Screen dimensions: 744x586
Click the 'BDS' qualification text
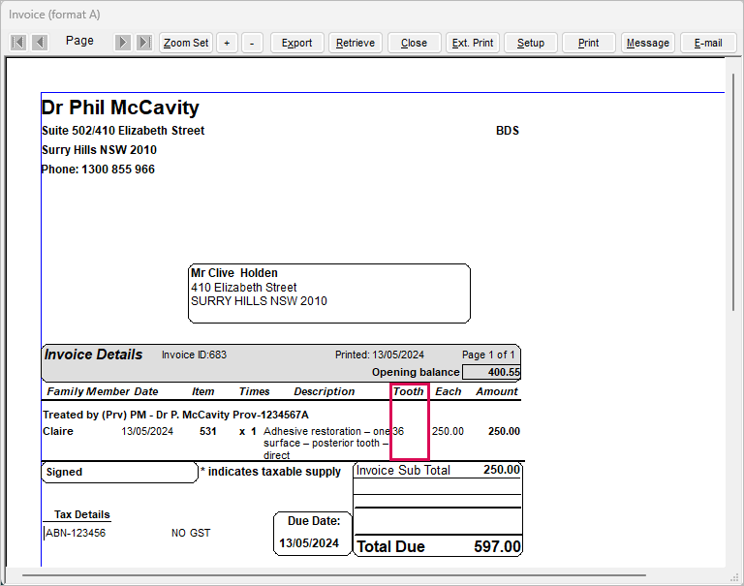(x=508, y=131)
